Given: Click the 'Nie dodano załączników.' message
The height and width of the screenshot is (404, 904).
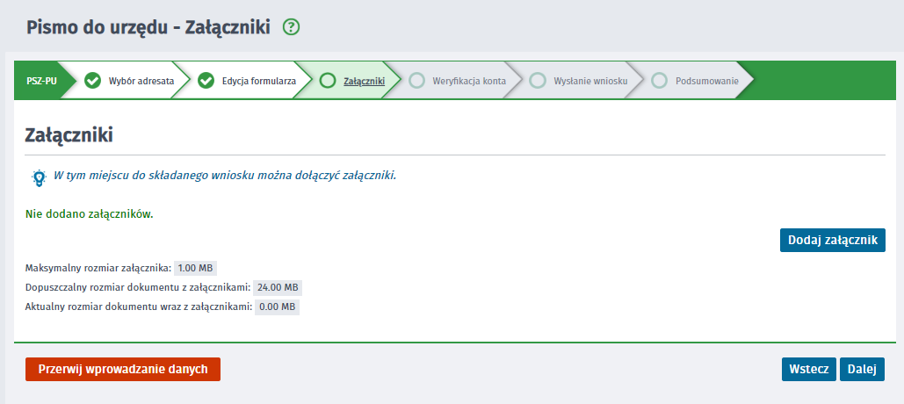Looking at the screenshot, I should [90, 215].
